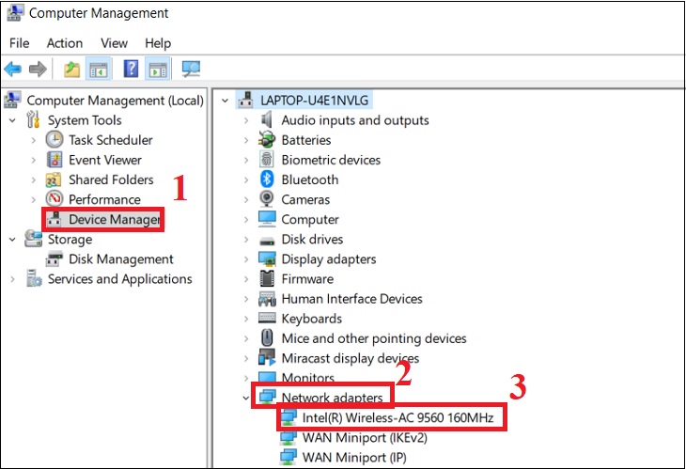Viewport: 686px width, 469px height.
Task: Click the Shared Folders icon
Action: pos(54,180)
